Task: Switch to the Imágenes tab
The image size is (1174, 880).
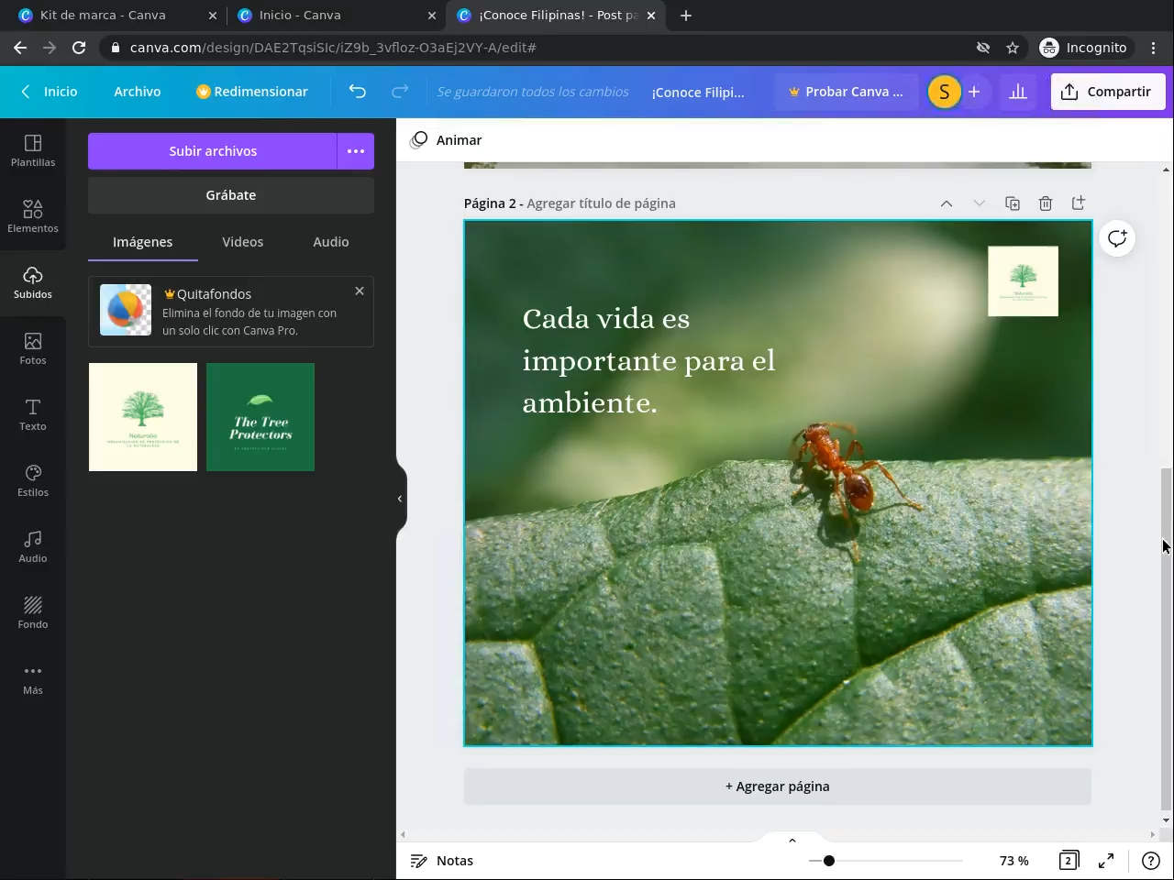Action: (143, 242)
